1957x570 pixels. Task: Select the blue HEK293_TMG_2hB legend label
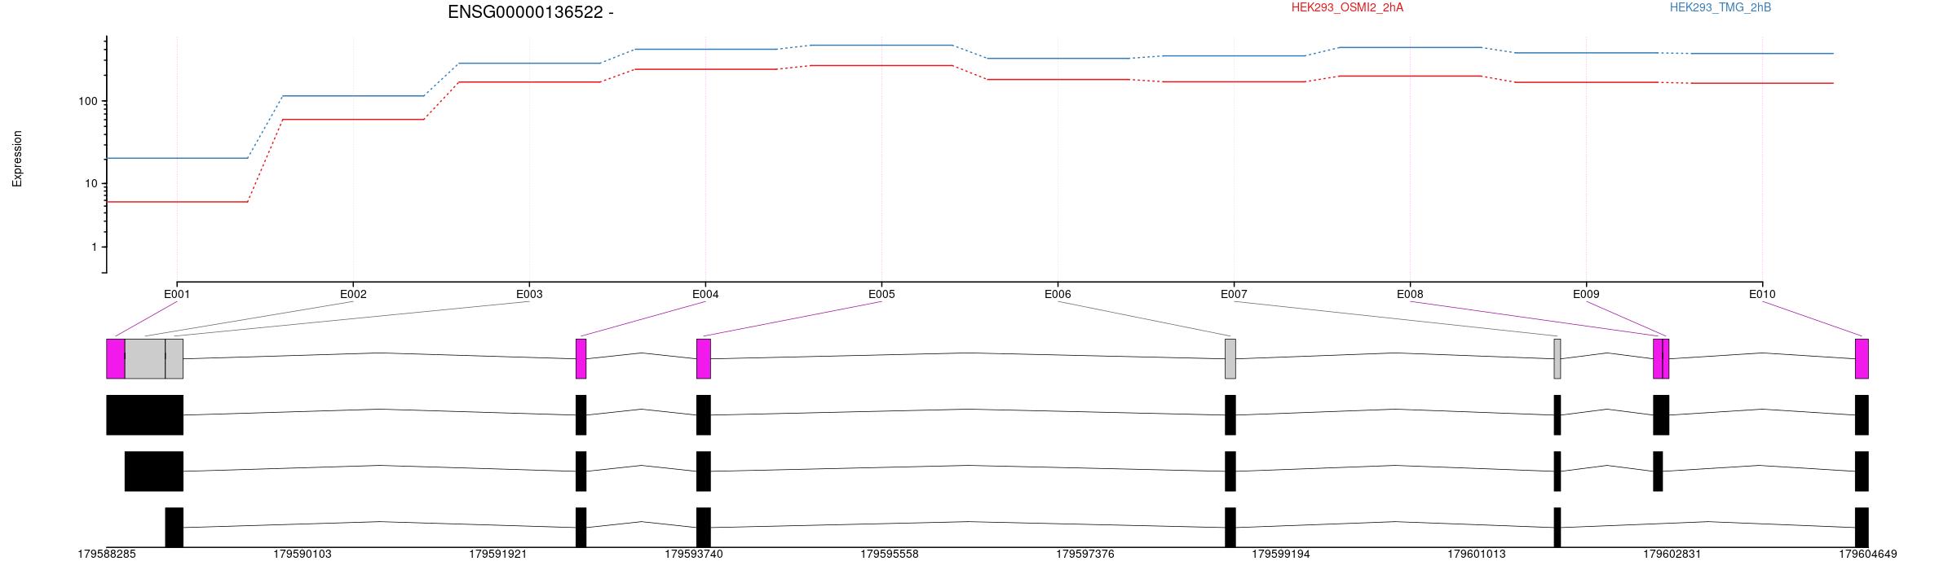1721,7
